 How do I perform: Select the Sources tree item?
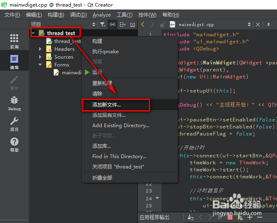(64, 57)
